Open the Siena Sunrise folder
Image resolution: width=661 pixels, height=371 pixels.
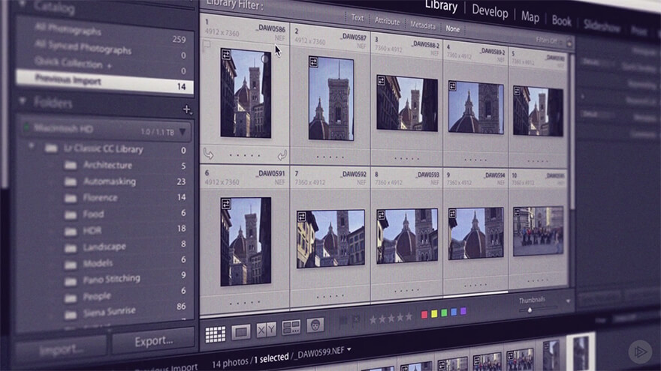click(x=109, y=312)
